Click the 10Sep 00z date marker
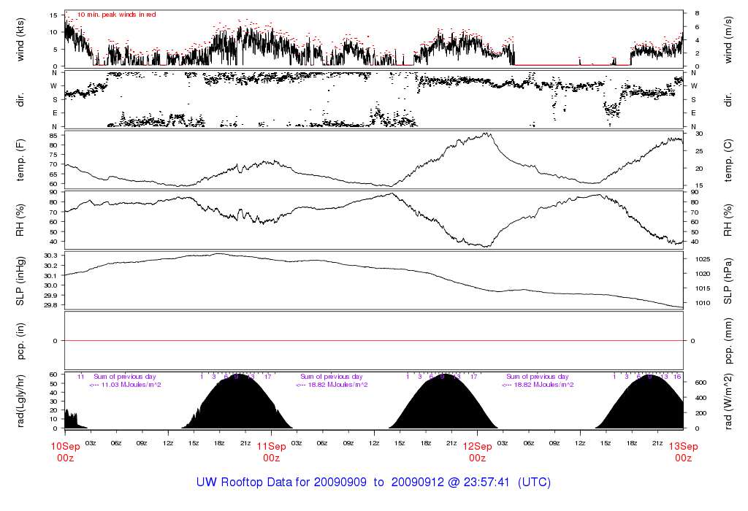Image resolution: width=748 pixels, height=511 pixels. pos(65,452)
